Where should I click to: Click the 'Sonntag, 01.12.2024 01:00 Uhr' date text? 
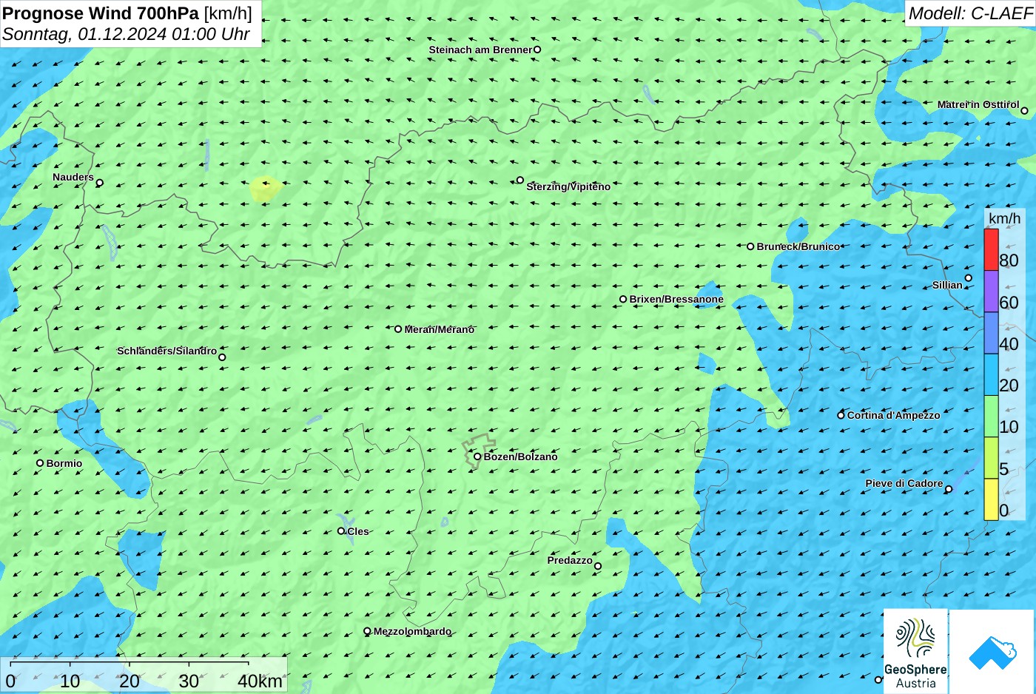coord(126,34)
